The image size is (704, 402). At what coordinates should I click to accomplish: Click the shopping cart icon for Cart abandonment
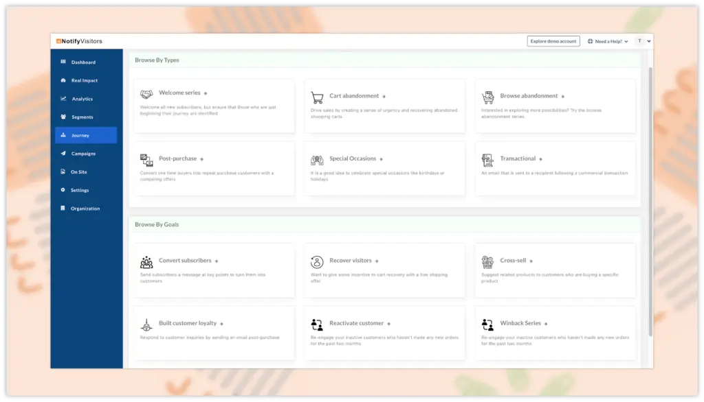pyautogui.click(x=317, y=97)
